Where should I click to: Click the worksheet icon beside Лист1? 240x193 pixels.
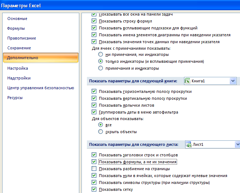188,144
